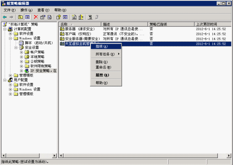This screenshot has width=233, height=165.
Task: Expand the 帐户策略 tree node
Action: click(x=21, y=52)
